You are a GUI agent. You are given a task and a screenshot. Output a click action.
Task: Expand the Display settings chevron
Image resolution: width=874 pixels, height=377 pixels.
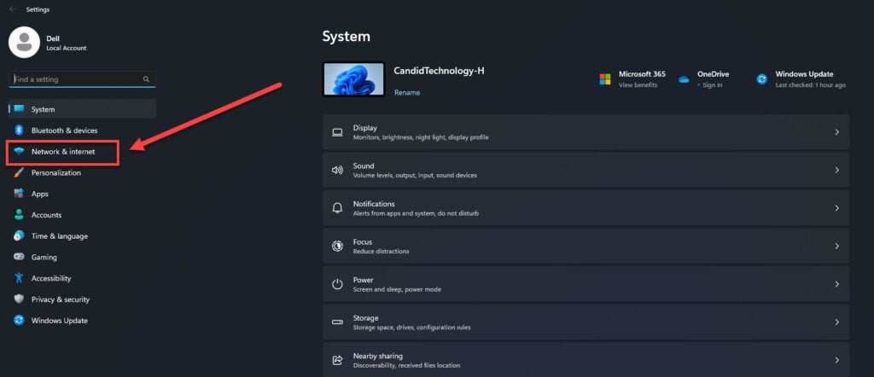coord(836,132)
